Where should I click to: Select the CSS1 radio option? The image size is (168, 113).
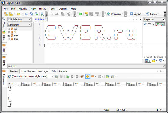coord(148,57)
